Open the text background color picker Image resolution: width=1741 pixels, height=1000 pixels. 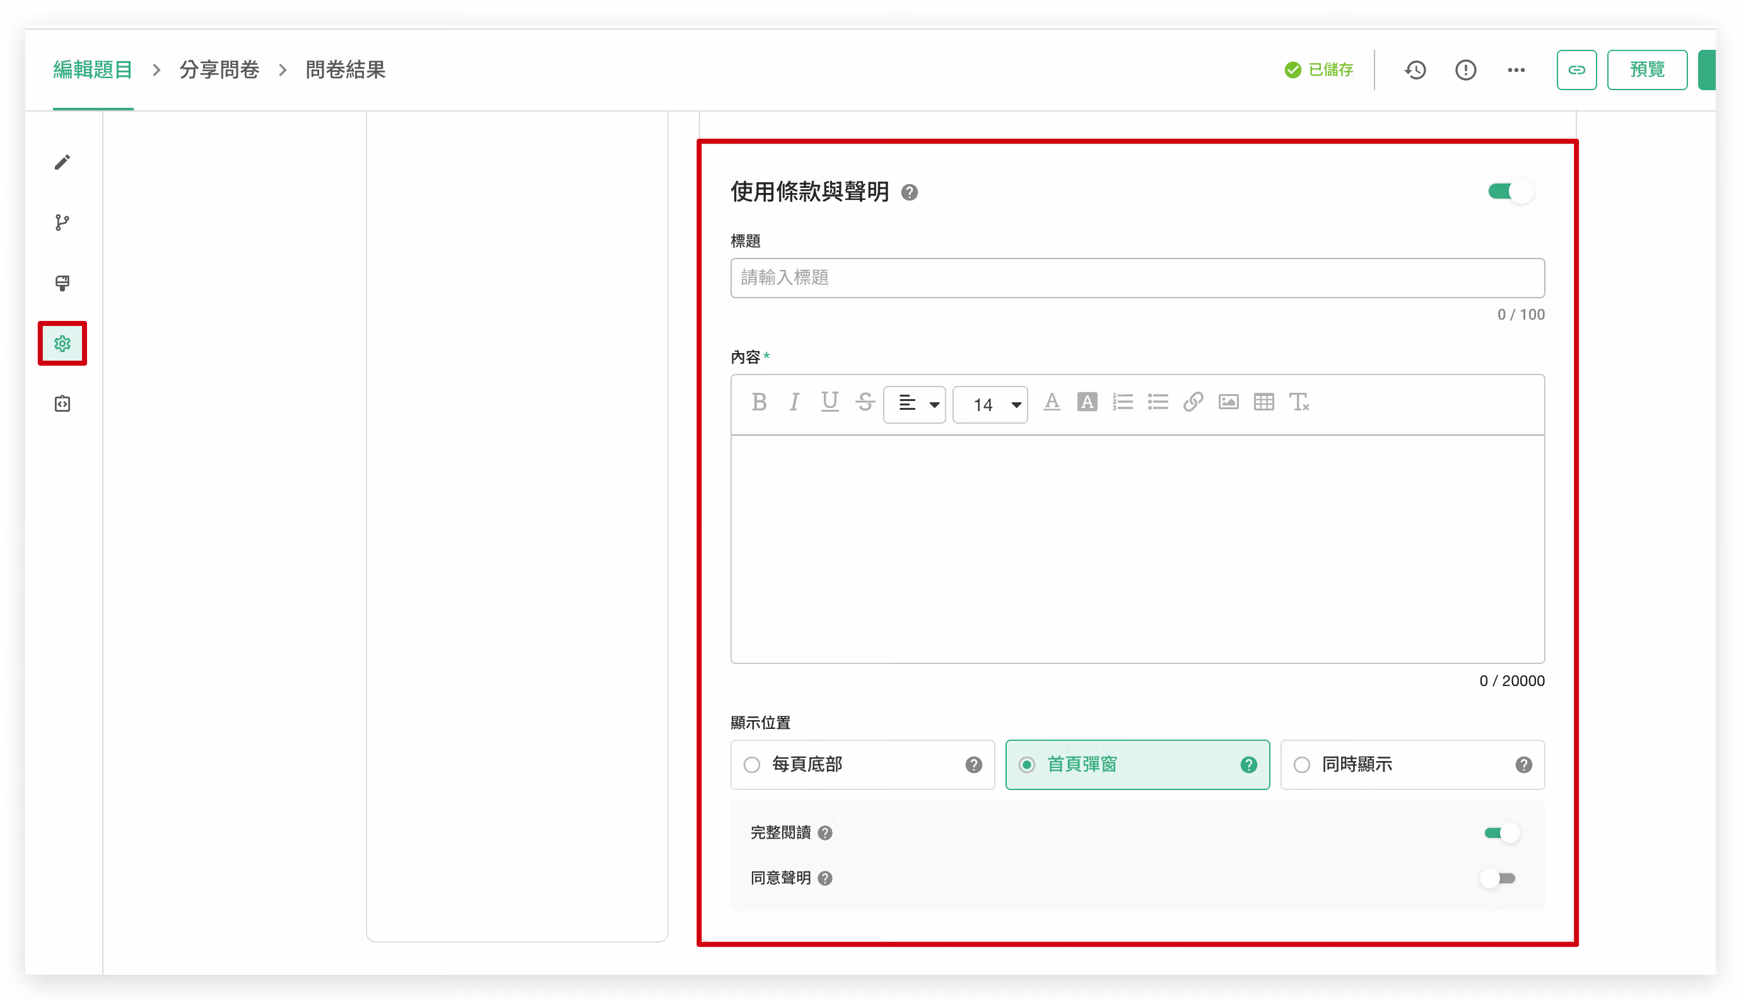click(x=1087, y=402)
